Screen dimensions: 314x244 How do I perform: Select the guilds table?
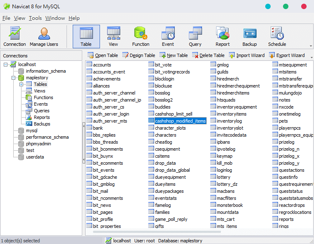click(x=222, y=72)
